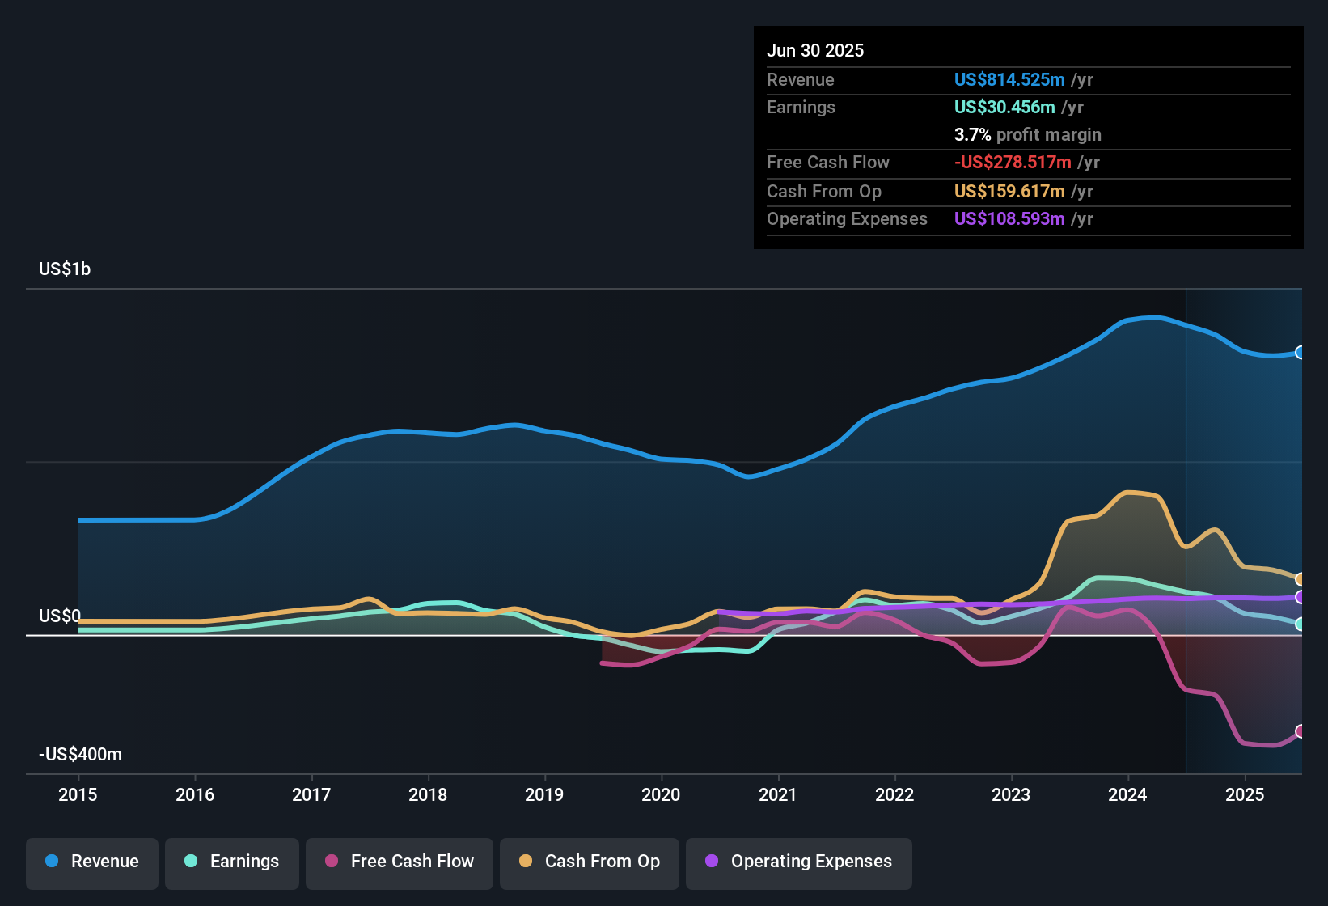Click the Cash From Op endpoint circle
This screenshot has height=906, width=1328.
[x=1301, y=579]
